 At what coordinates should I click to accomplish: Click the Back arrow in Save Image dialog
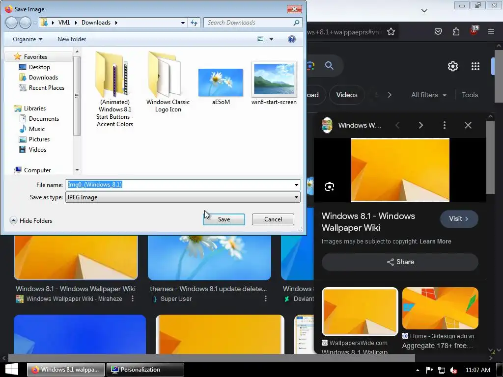point(12,23)
